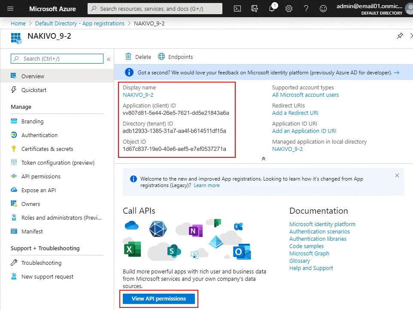Image resolution: width=413 pixels, height=310 pixels.
Task: Go to Default Directory - App registrations breadcrumb
Action: [x=81, y=23]
